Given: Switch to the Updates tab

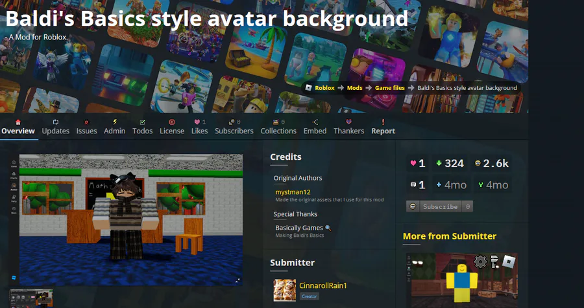Looking at the screenshot, I should tap(56, 127).
